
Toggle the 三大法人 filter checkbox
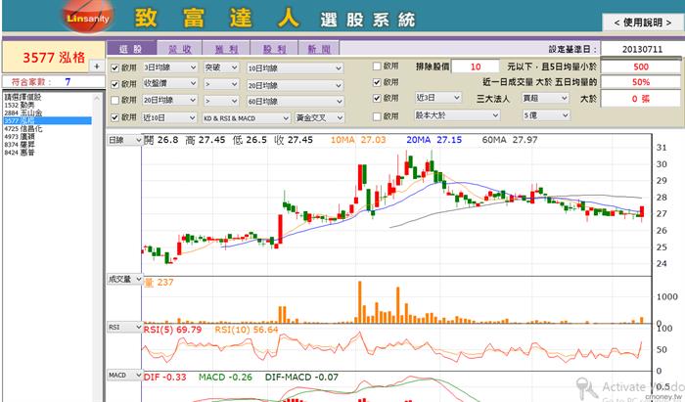pyautogui.click(x=377, y=98)
